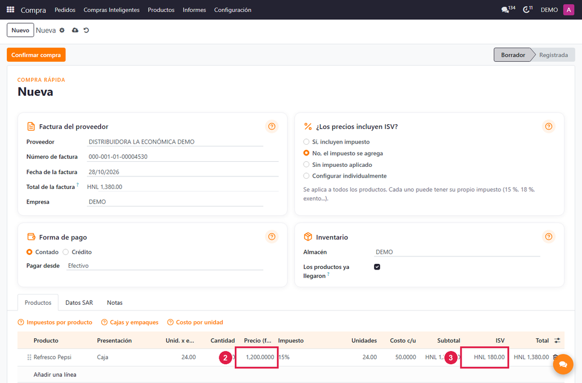Open the orange live chat bubble
Viewport: 582px width, 383px height.
click(563, 364)
